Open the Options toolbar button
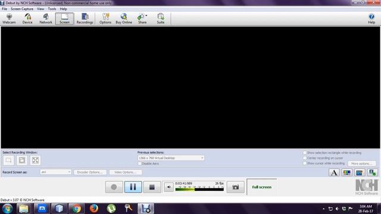Viewport: 381px width, 214px height. pos(105,18)
